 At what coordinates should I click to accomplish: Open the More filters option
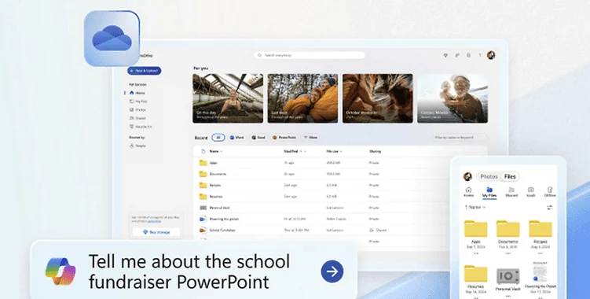(x=311, y=138)
